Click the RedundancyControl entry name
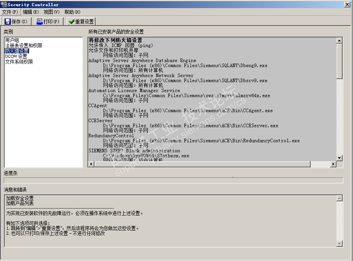 (111, 135)
